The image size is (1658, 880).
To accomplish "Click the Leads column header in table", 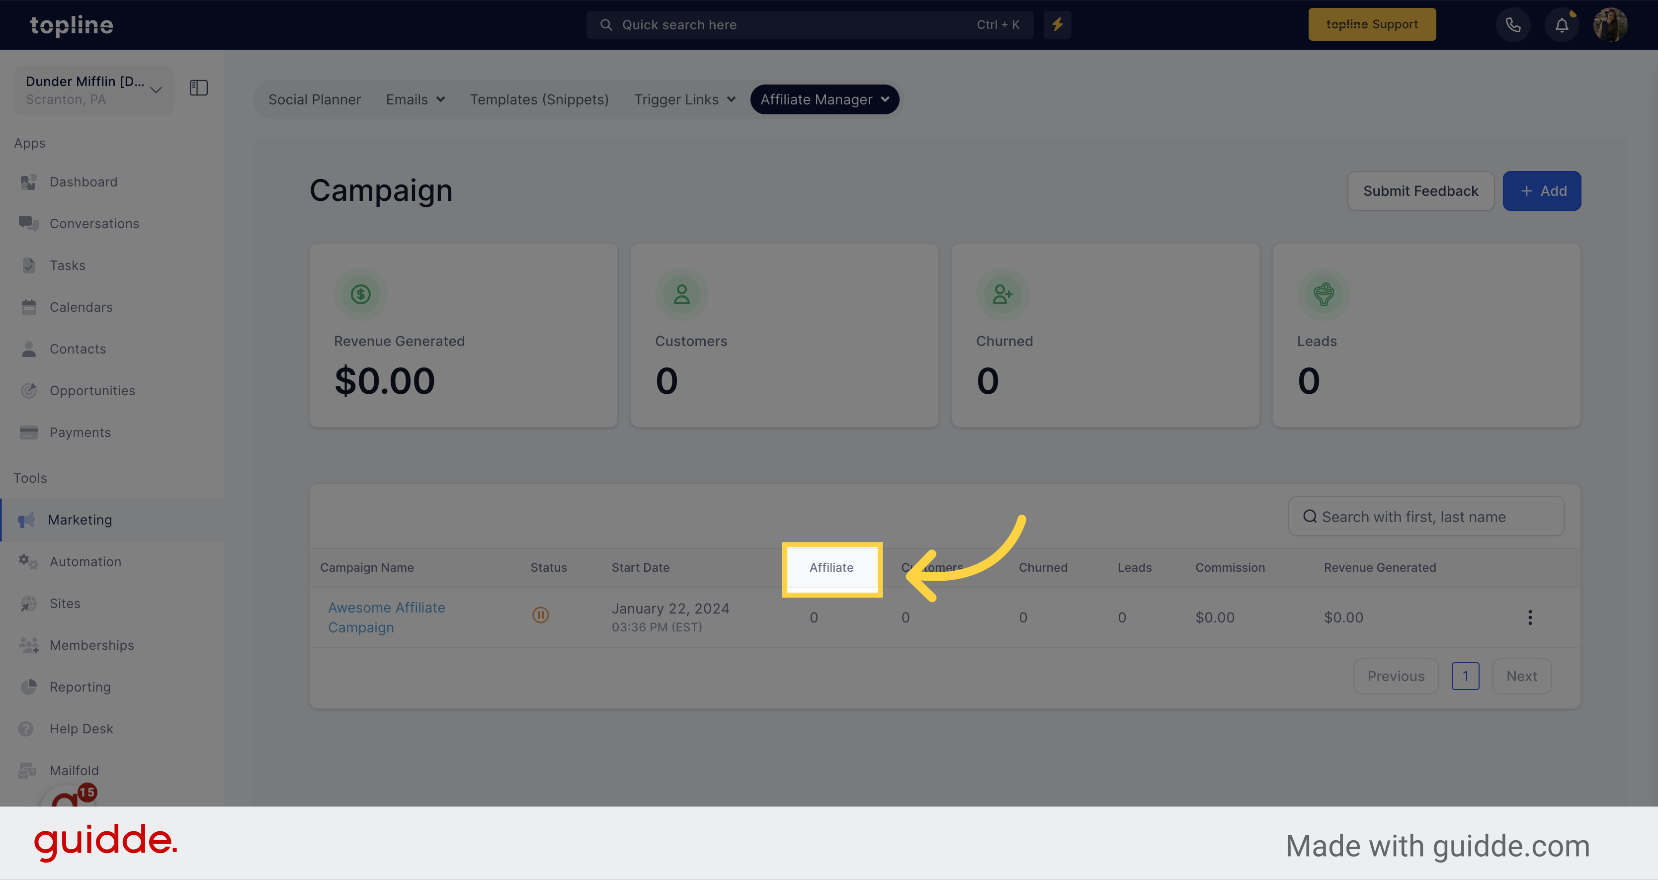I will [1134, 568].
